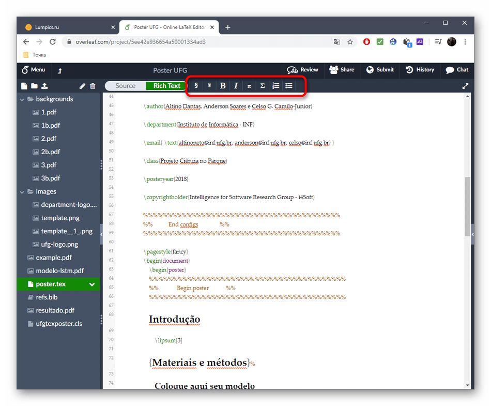Switch to the Lumpics.ru browser tab
Viewport: 491px width, 406px height.
click(x=67, y=27)
